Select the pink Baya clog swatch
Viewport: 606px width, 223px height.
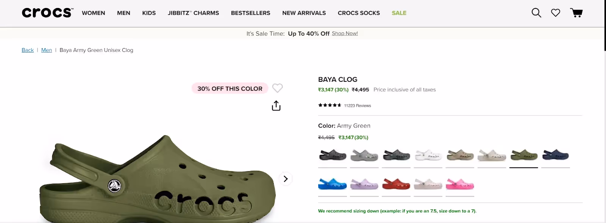point(460,184)
